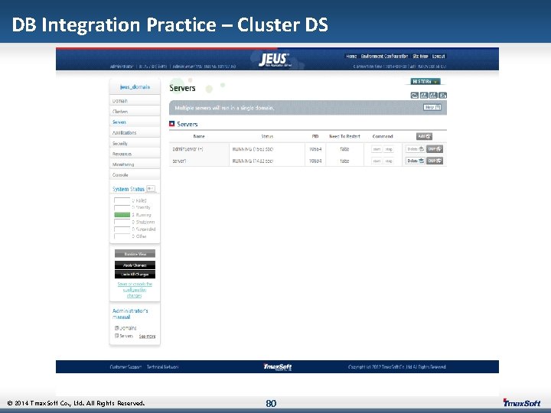Toggle the Help [+] expander in gray bar
The height and width of the screenshot is (413, 551).
pyautogui.click(x=432, y=108)
